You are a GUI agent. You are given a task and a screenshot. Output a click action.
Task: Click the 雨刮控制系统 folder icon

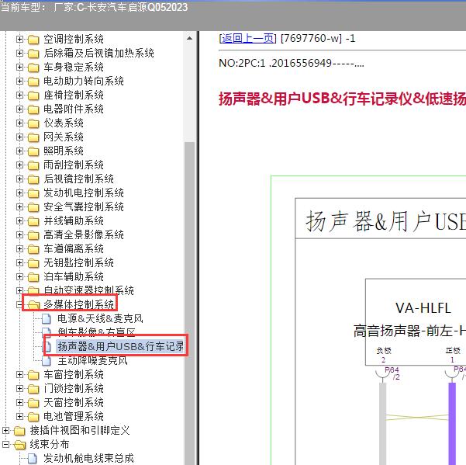33,165
